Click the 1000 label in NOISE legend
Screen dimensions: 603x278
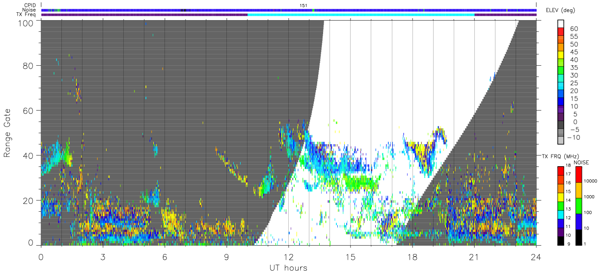pyautogui.click(x=589, y=196)
